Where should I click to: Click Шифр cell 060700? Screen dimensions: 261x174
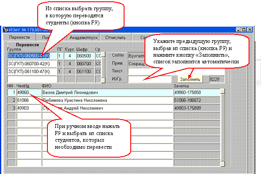pyautogui.click(x=85, y=64)
